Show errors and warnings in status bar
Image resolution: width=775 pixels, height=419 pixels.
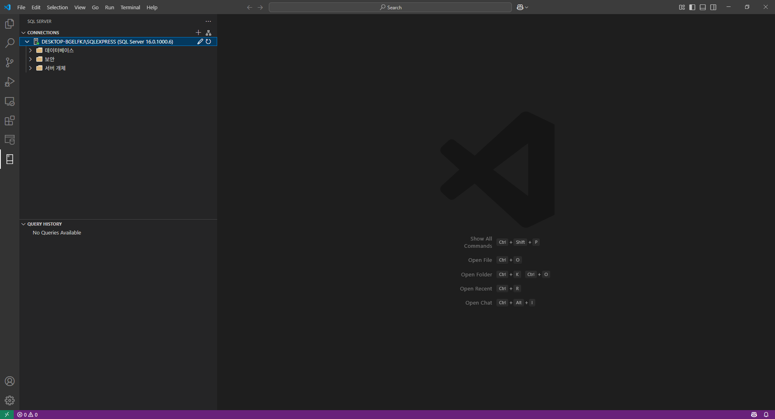(x=27, y=415)
